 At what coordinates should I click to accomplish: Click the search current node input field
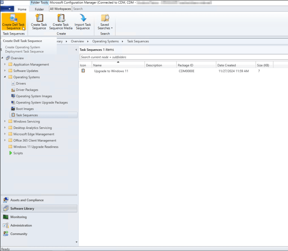183,57
